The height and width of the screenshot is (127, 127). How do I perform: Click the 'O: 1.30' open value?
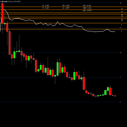(x=45, y=6)
